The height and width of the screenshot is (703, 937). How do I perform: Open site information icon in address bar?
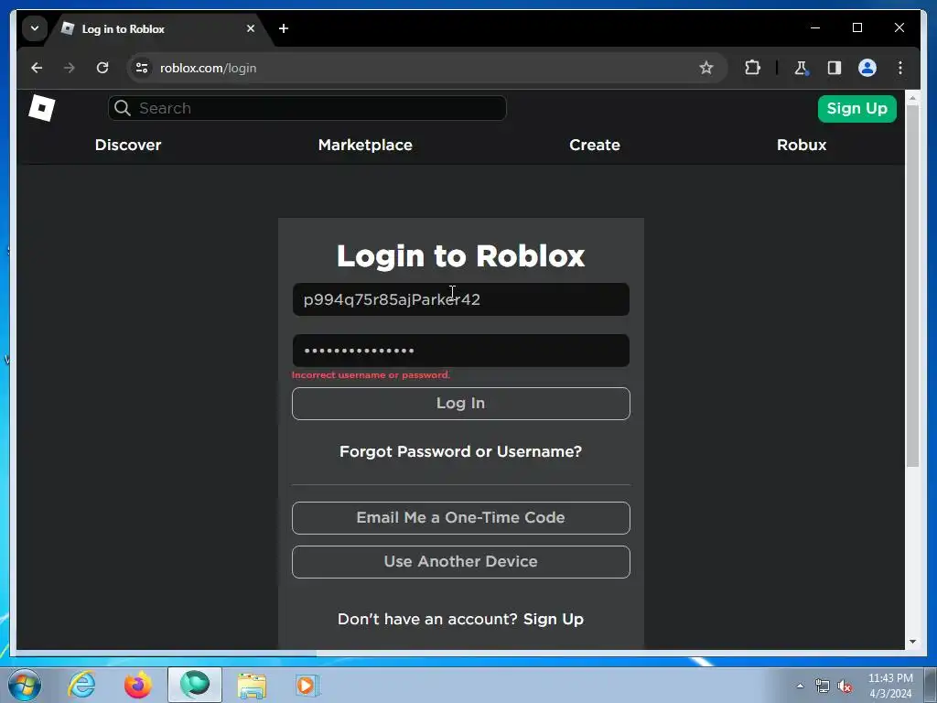coord(142,68)
